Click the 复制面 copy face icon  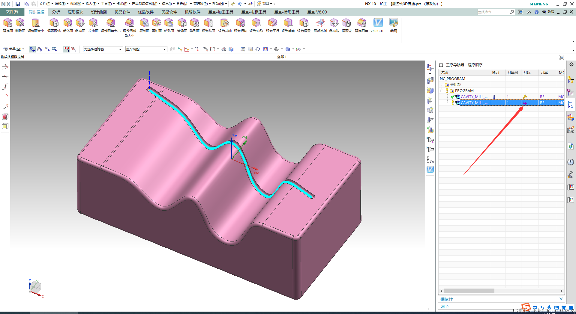click(x=144, y=25)
